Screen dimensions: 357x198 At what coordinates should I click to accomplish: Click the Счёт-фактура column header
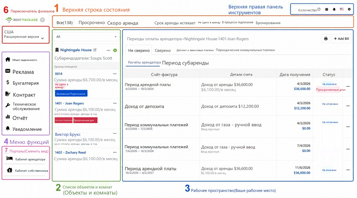pyautogui.click(x=164, y=75)
